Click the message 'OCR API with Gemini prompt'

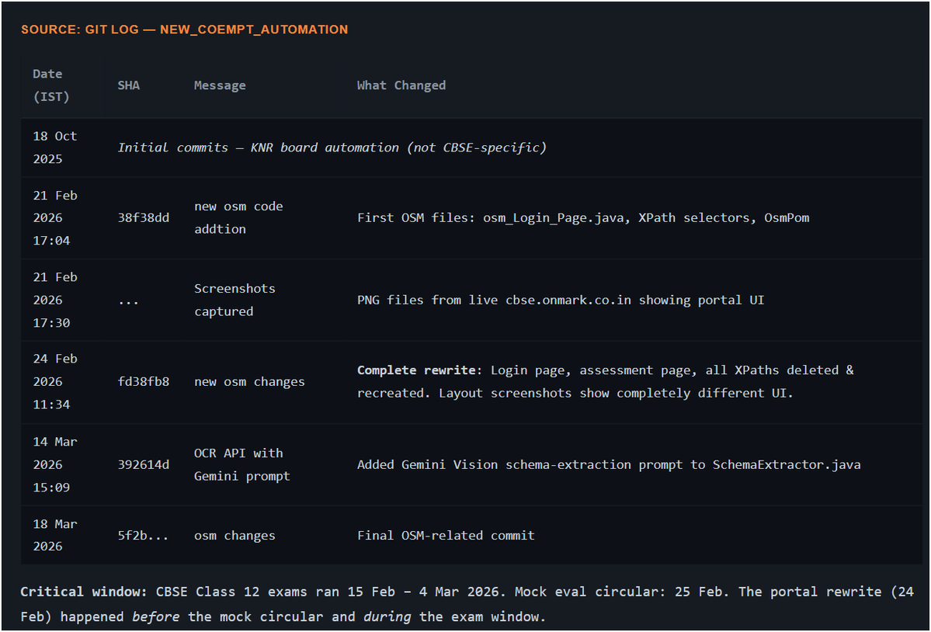coord(241,464)
